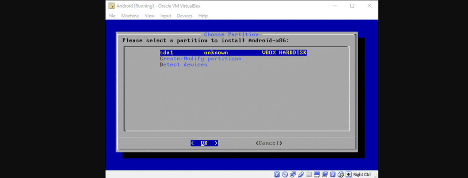
Task: Click the virtualization 'V' processor status icon
Action: tap(333, 174)
